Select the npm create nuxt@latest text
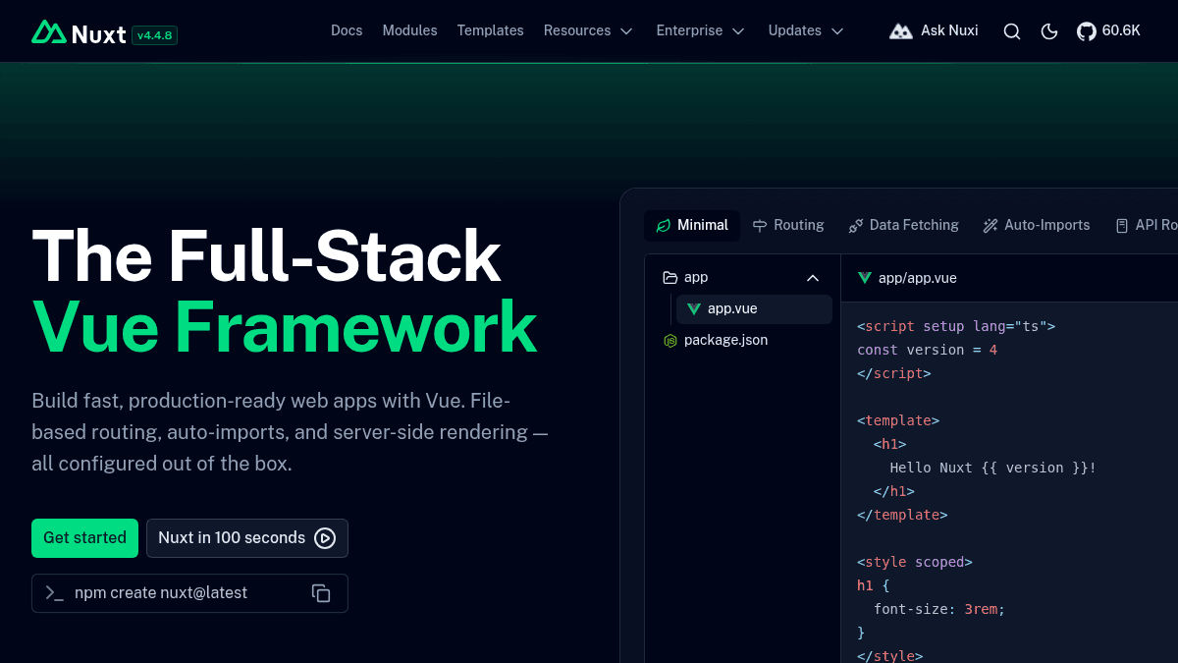 point(161,593)
